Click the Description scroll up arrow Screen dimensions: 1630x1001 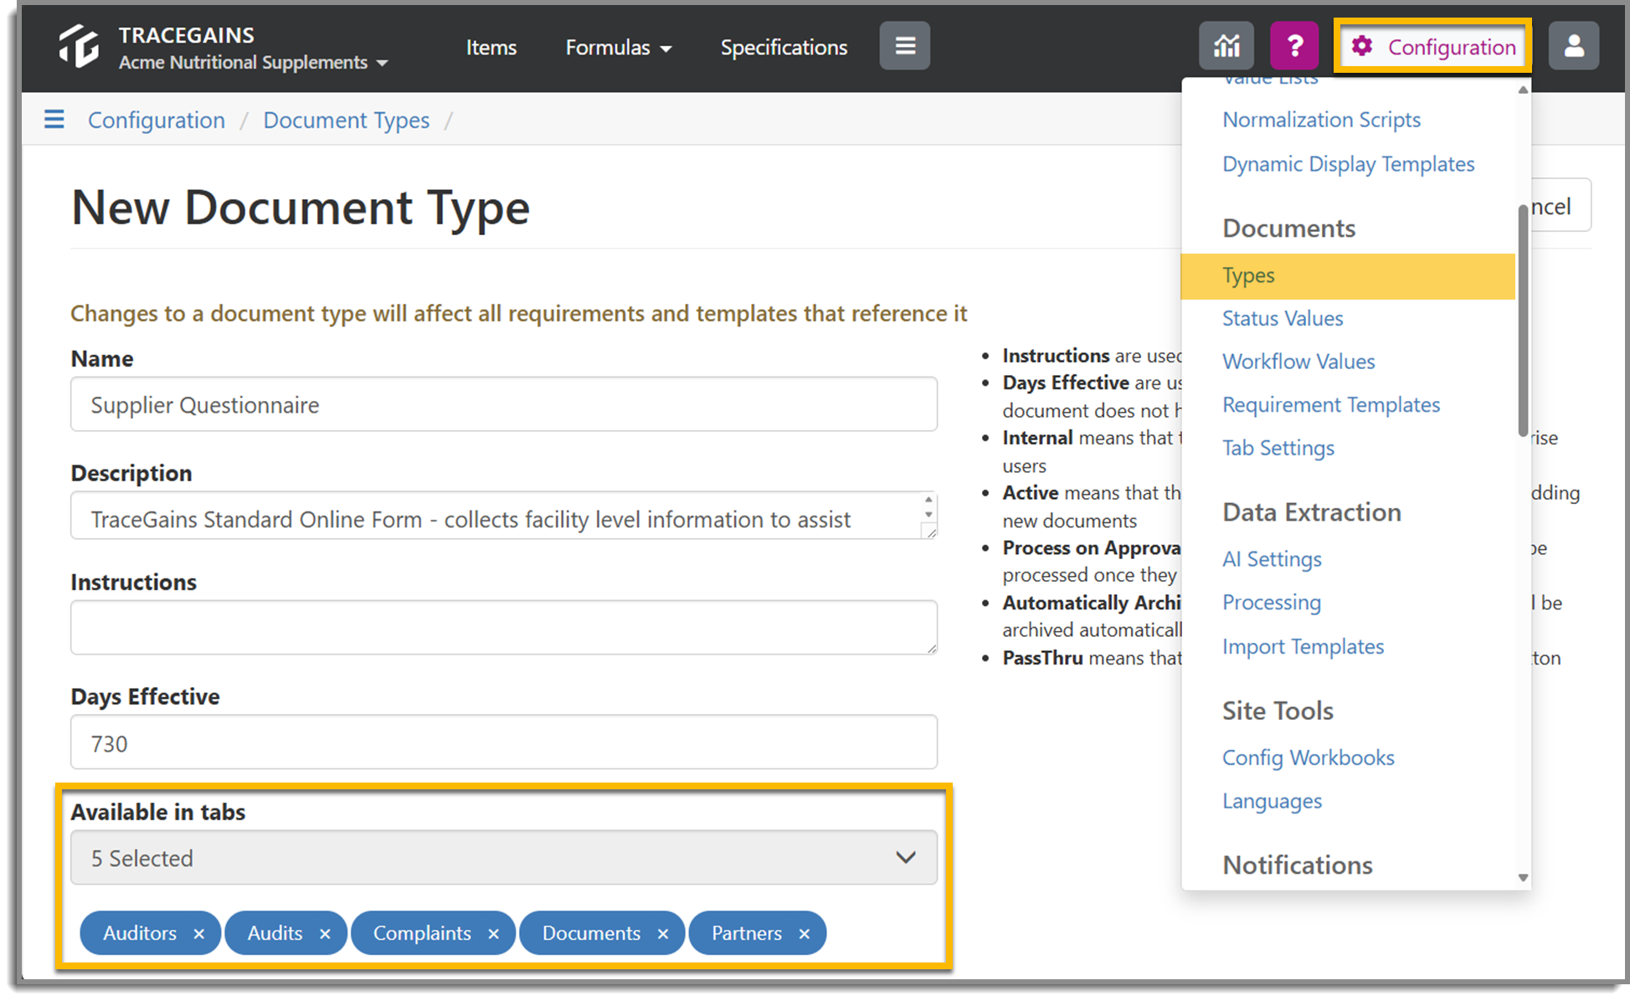click(x=928, y=501)
